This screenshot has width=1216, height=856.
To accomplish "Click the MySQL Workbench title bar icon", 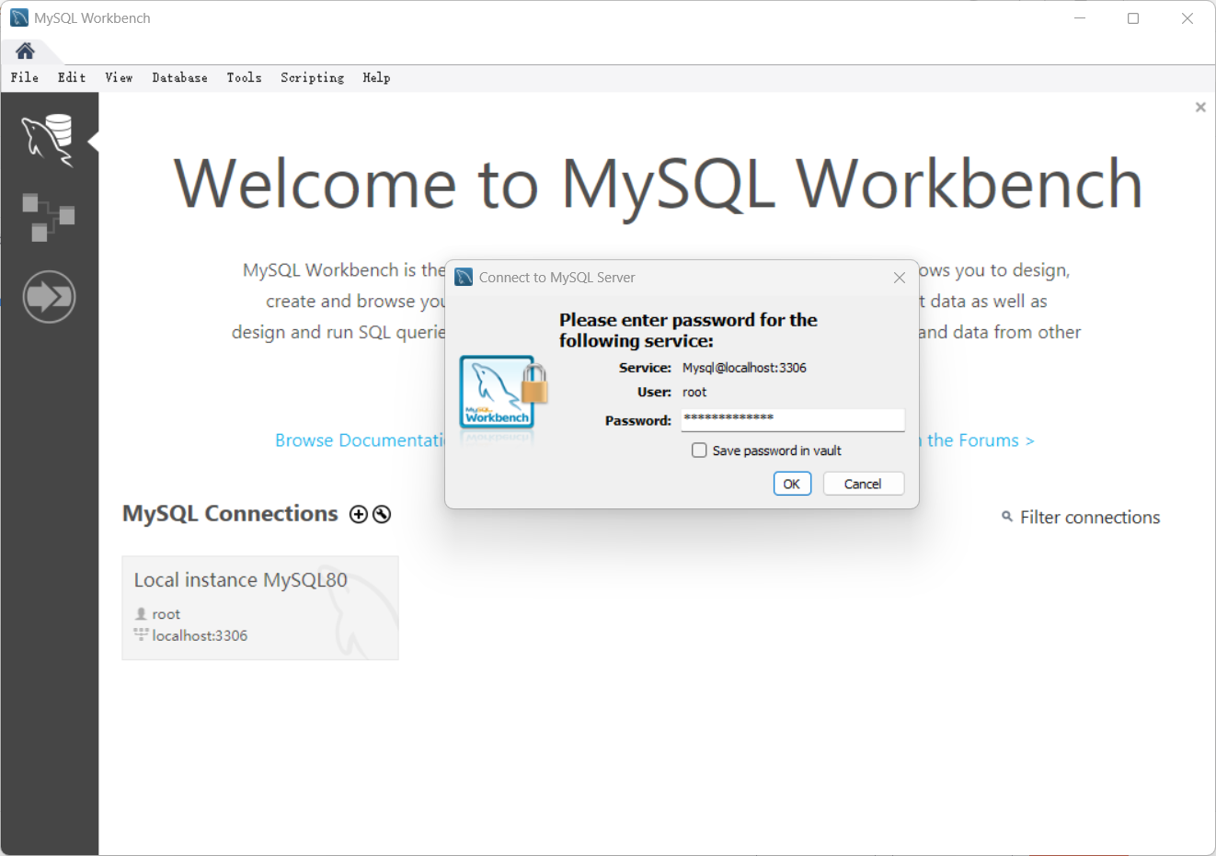I will pos(19,17).
